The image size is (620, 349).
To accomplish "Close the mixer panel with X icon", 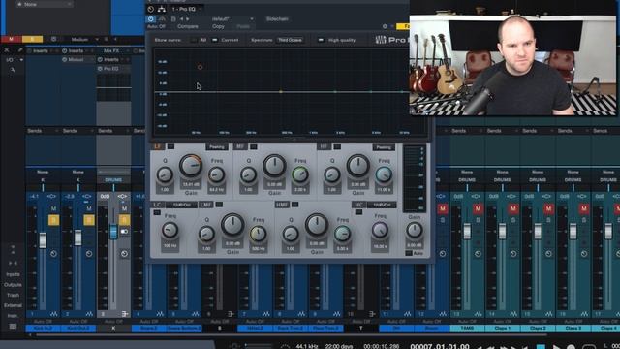I will 7,50.
